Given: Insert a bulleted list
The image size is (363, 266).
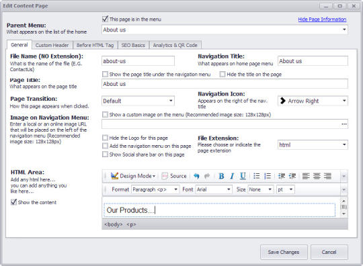Looking at the screenshot, I should [257, 176].
